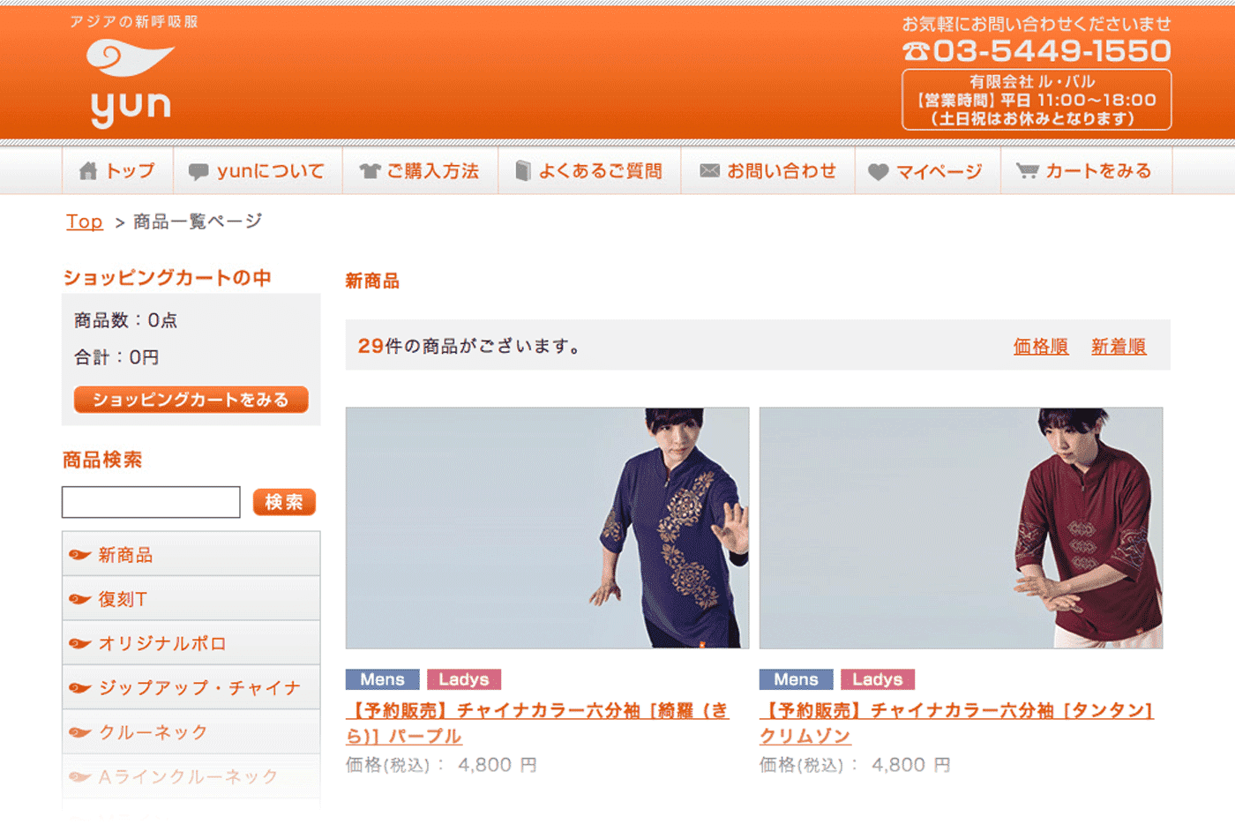Sort products by 価格順

coord(1040,347)
